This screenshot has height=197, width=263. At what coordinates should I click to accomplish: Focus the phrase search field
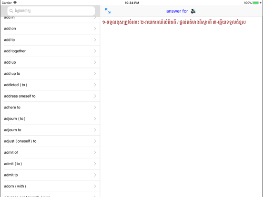click(51, 11)
